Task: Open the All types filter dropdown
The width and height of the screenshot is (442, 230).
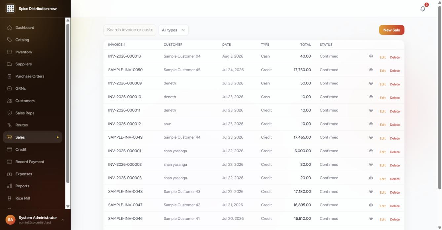Action: click(173, 30)
